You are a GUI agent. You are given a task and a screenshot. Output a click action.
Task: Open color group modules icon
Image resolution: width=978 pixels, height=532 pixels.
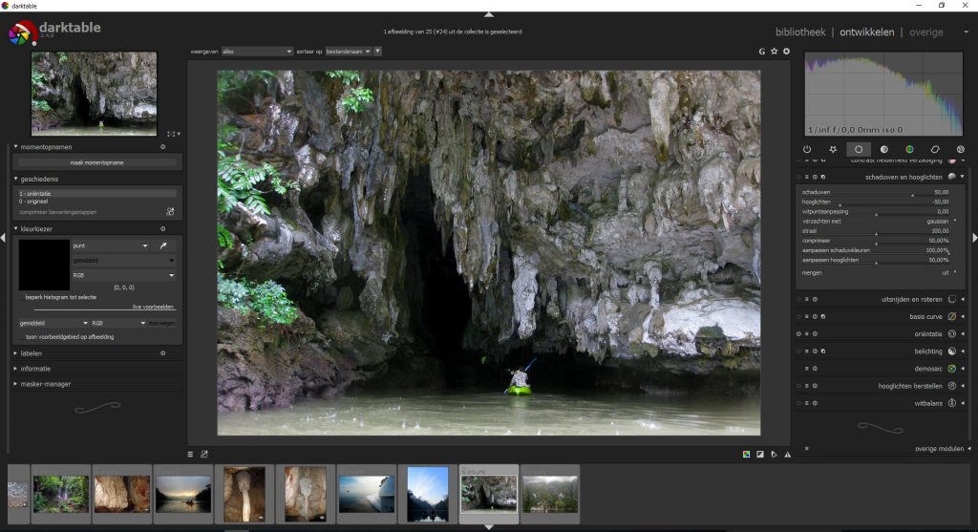(x=909, y=150)
